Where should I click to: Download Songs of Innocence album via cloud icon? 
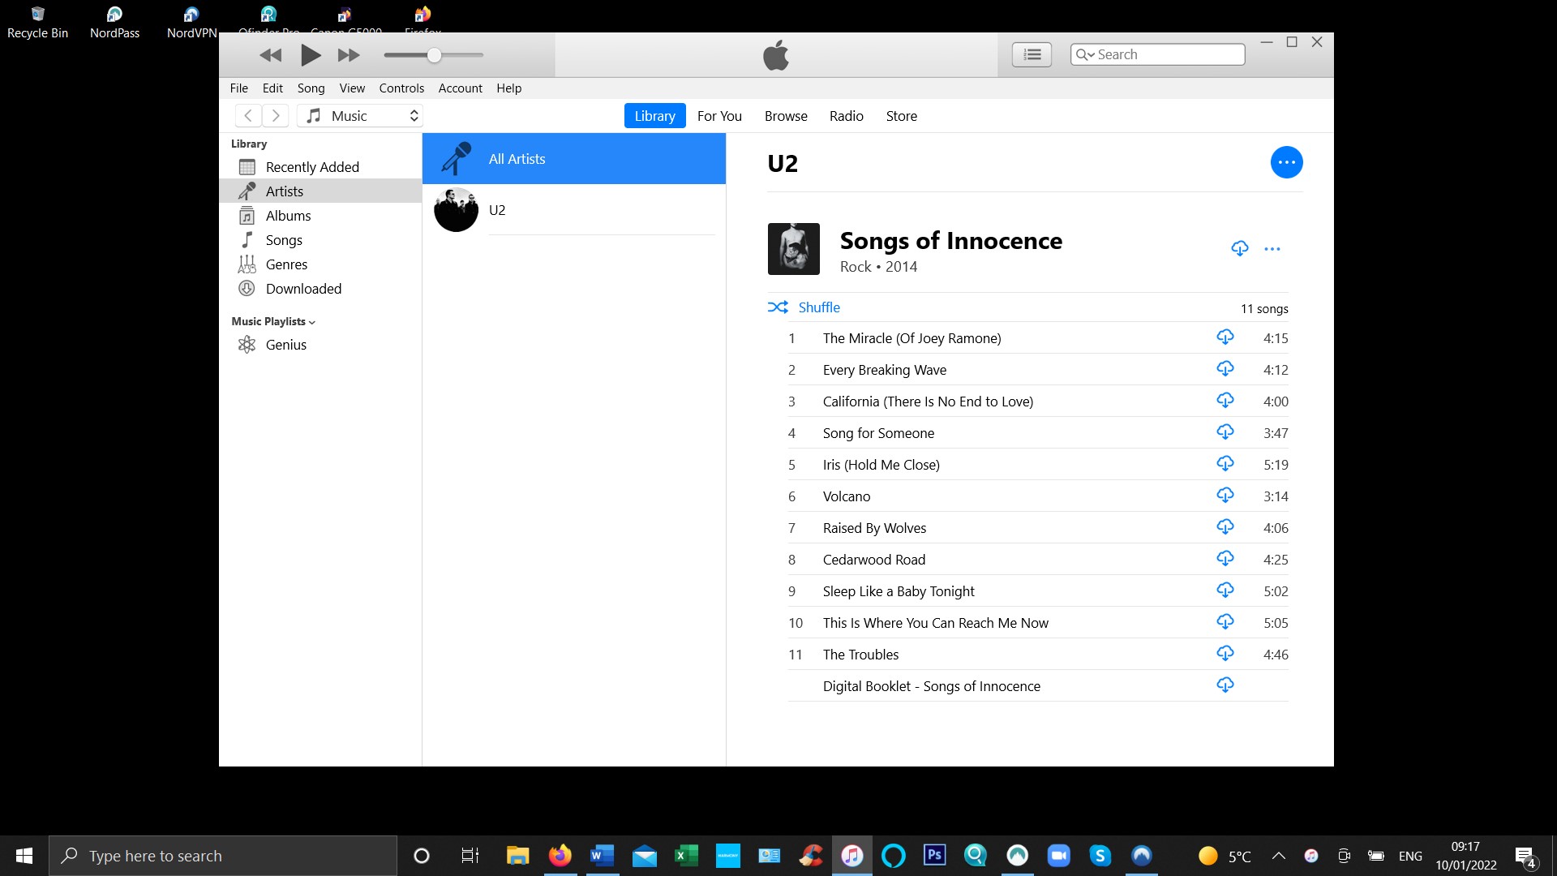tap(1239, 248)
